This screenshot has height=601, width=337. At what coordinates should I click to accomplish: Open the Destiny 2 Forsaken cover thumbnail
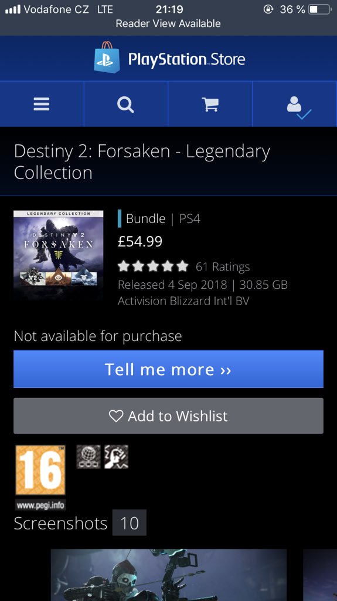pyautogui.click(x=58, y=255)
